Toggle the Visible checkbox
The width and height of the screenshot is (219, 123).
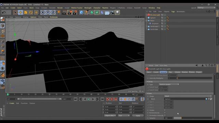click(x=165, y=110)
